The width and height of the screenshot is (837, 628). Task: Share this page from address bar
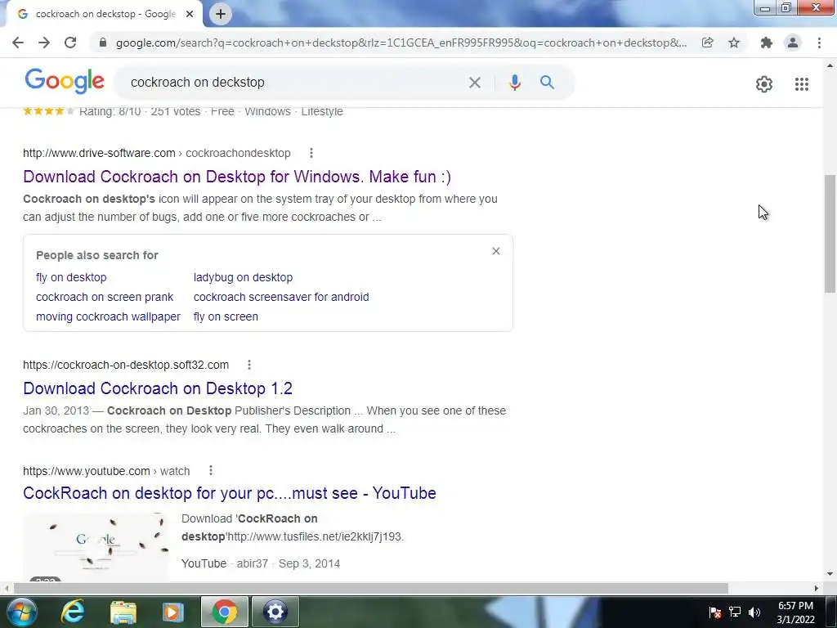tap(708, 43)
